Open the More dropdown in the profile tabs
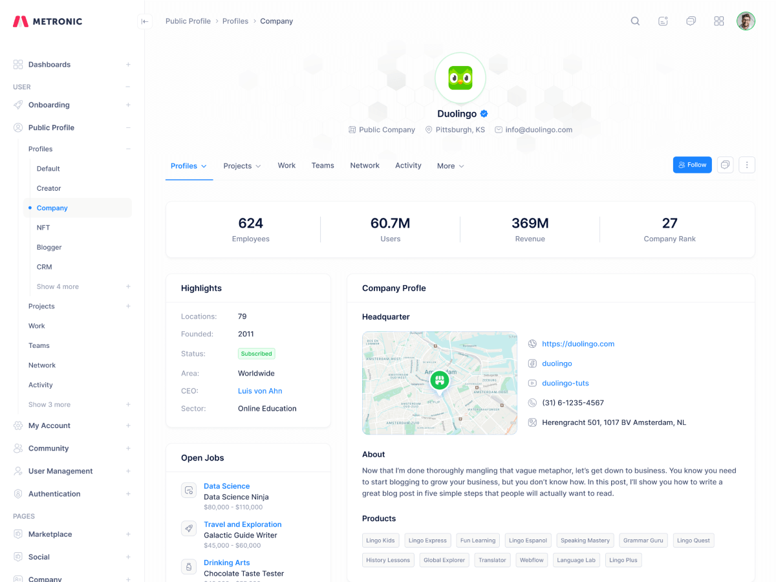 click(450, 166)
